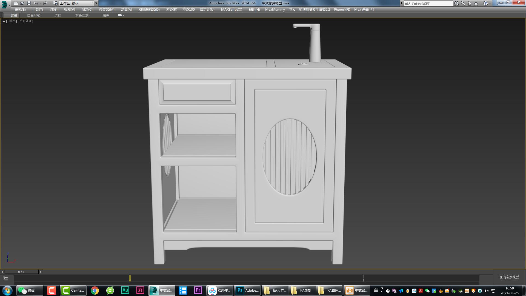Open a file using the Open icon
Image resolution: width=526 pixels, height=296 pixels.
click(22, 3)
